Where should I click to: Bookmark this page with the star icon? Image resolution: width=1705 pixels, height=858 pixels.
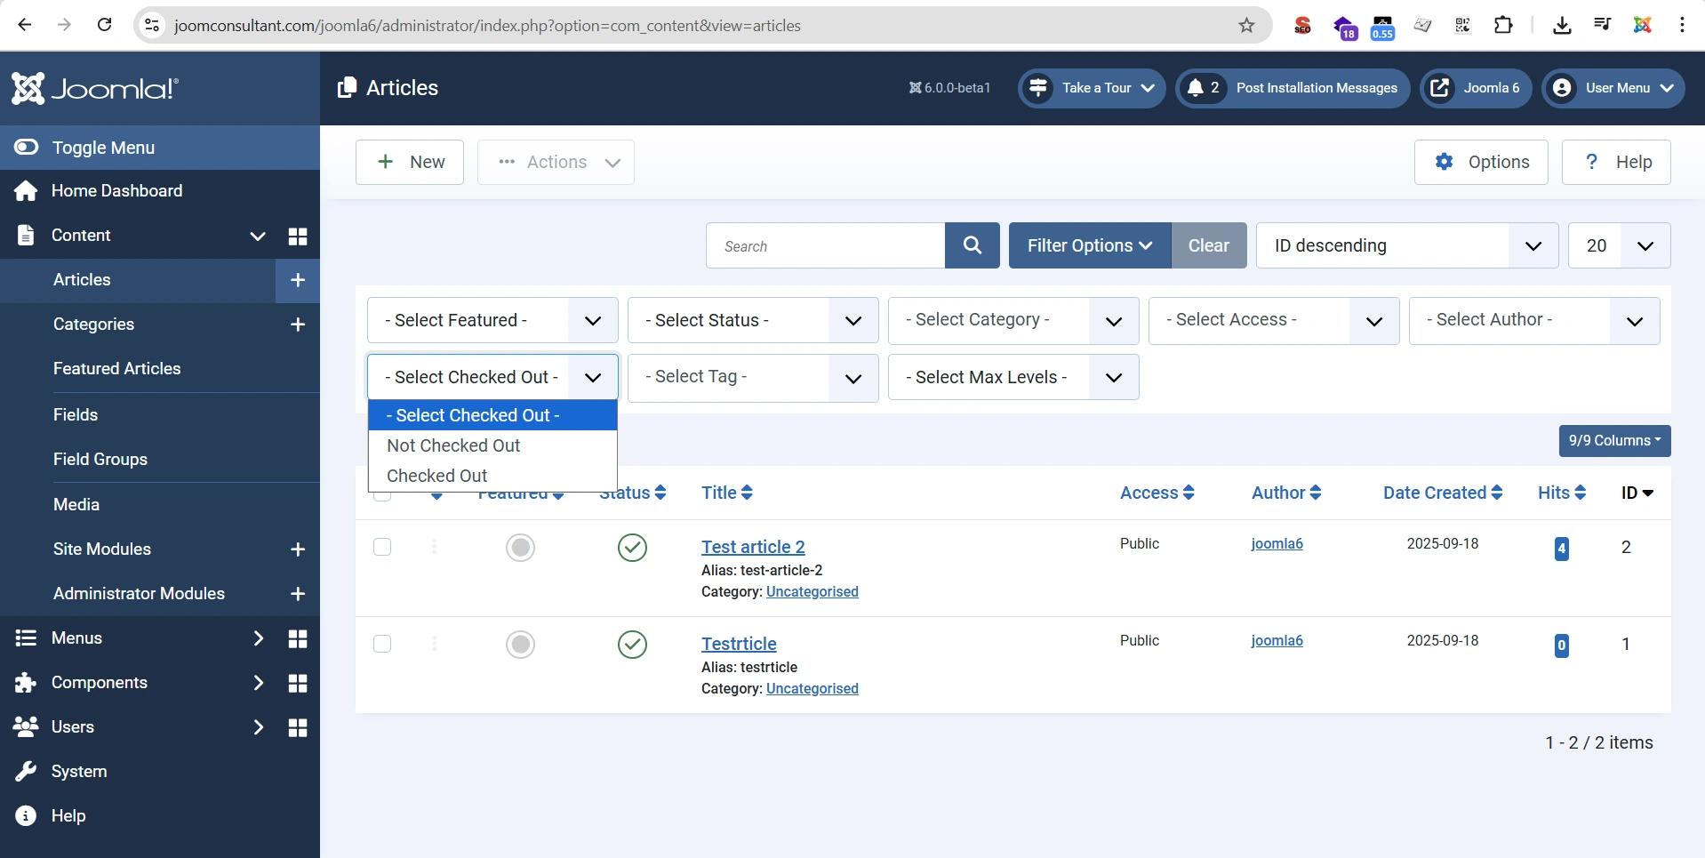[x=1246, y=26]
